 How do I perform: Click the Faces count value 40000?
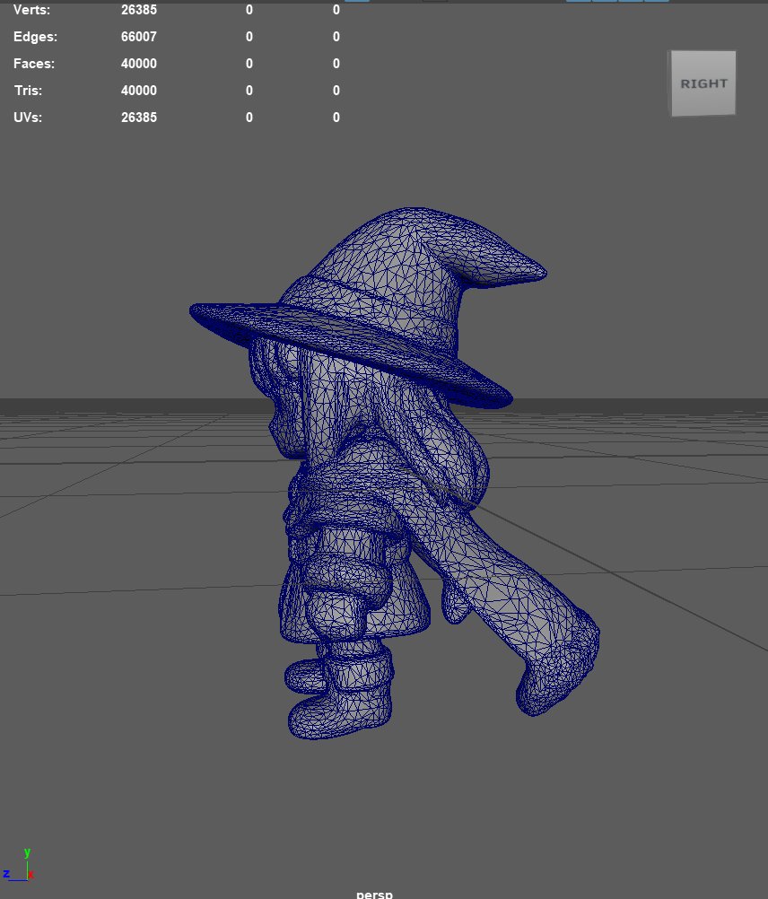pyautogui.click(x=139, y=64)
